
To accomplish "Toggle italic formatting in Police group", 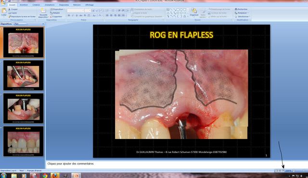I will [73, 15].
